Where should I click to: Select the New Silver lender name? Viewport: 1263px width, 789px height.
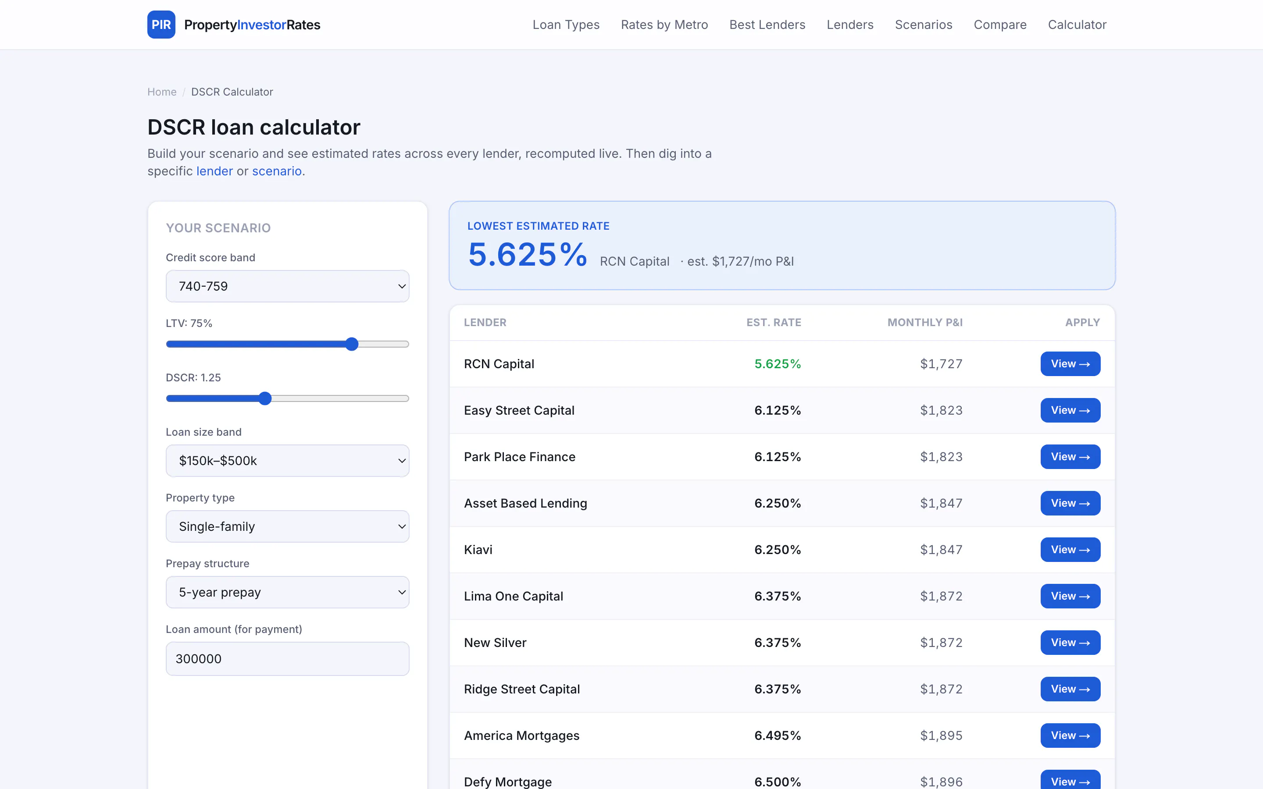click(495, 642)
